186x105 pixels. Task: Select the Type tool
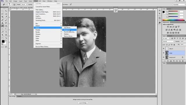[x=6, y=32]
